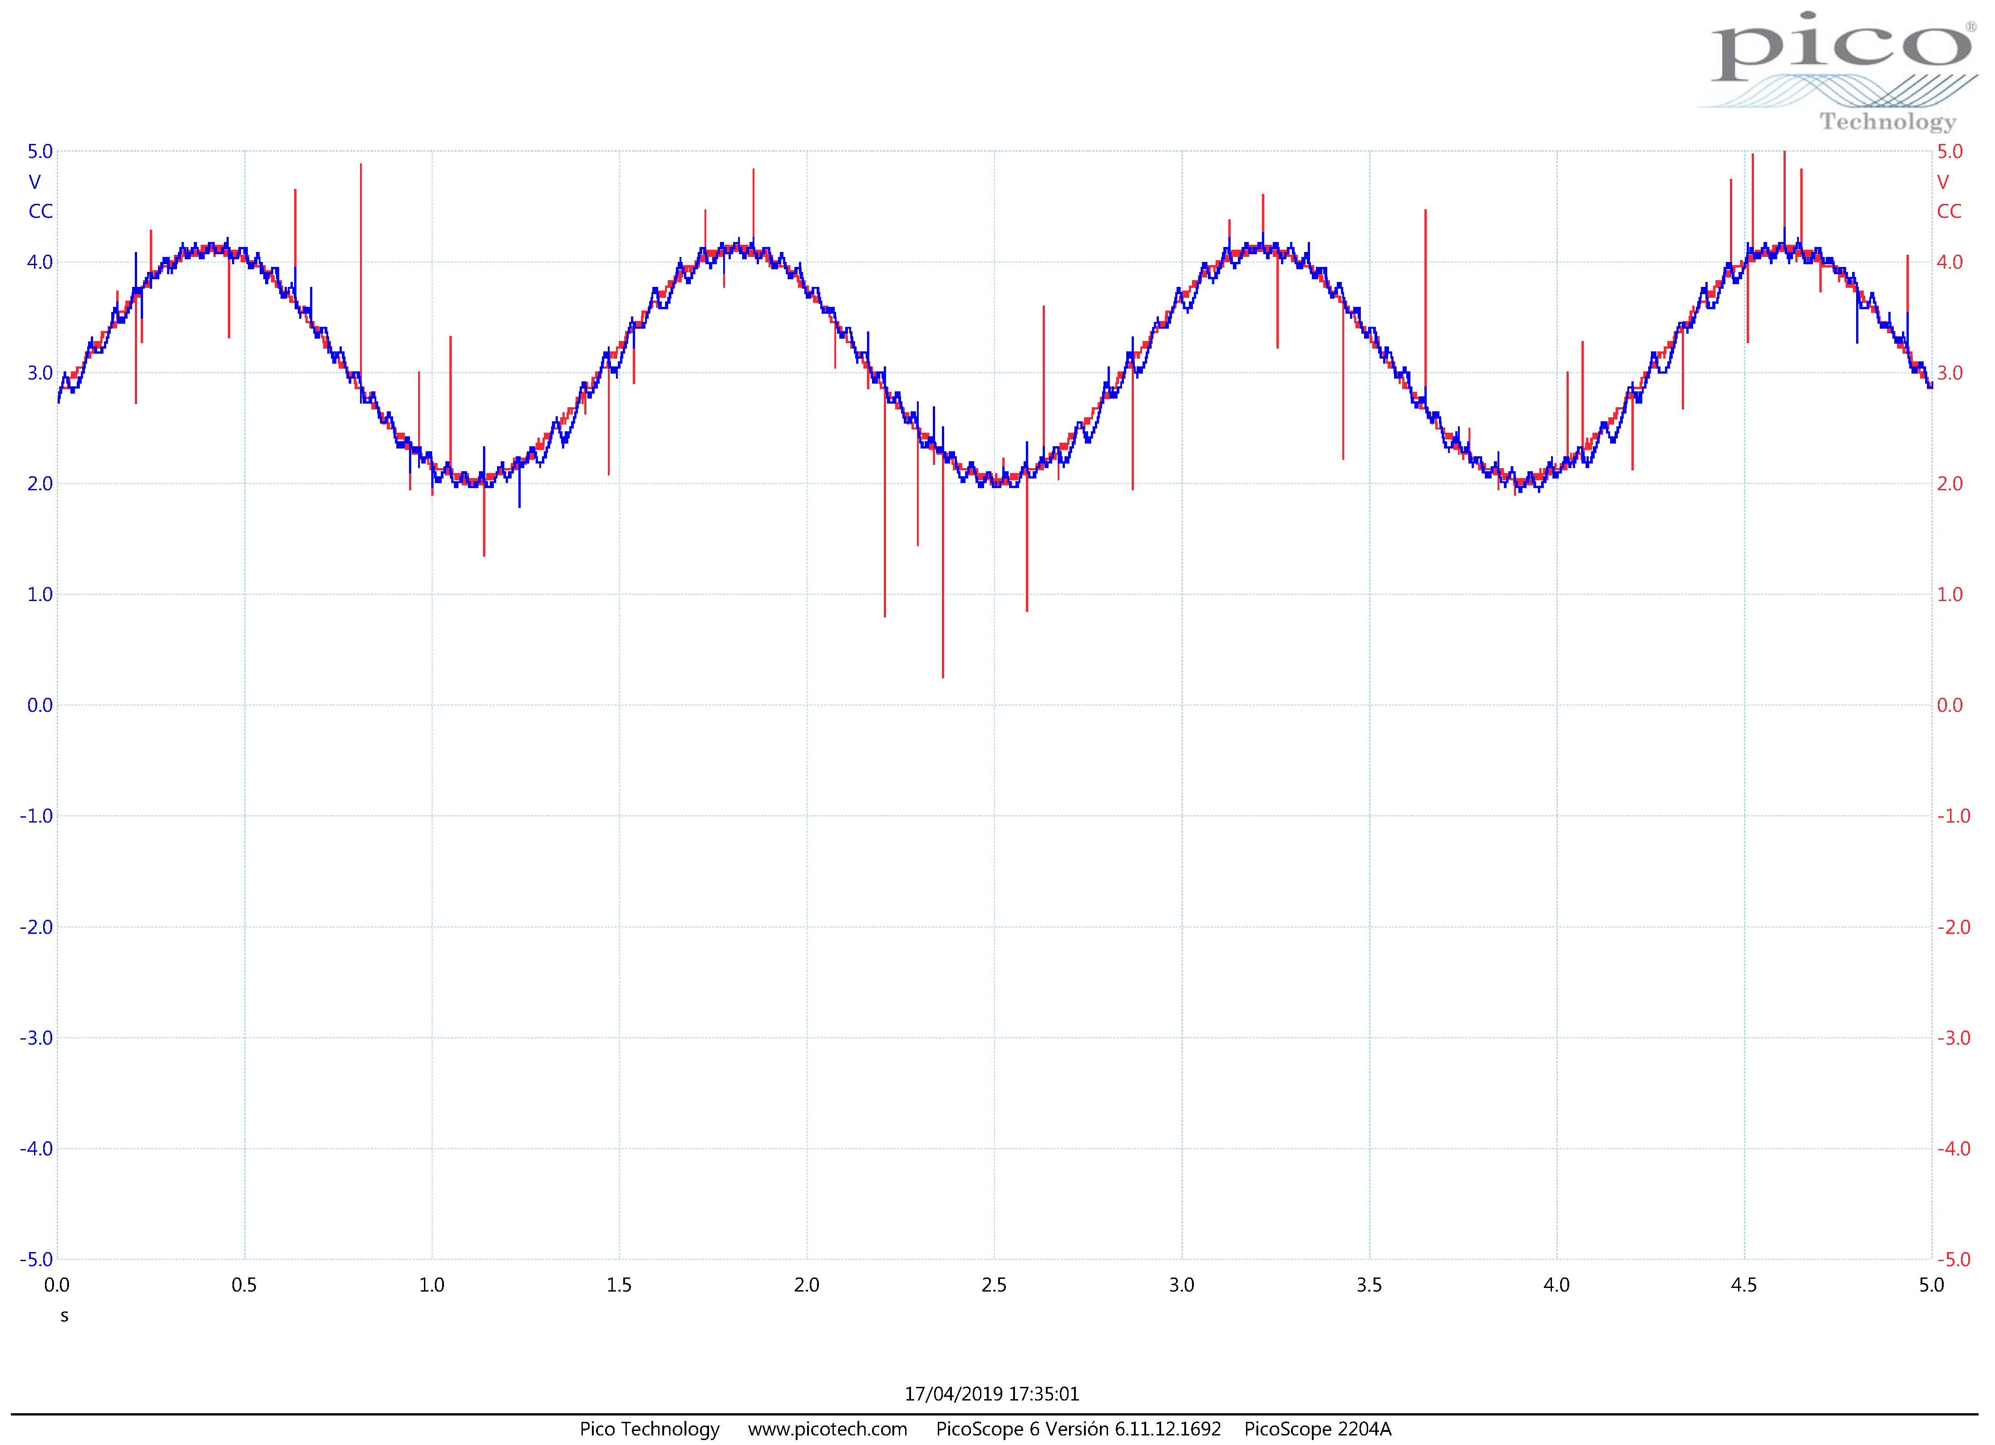Image resolution: width=1995 pixels, height=1445 pixels.
Task: Click the blue 0.0 voltage label
Action: point(39,705)
